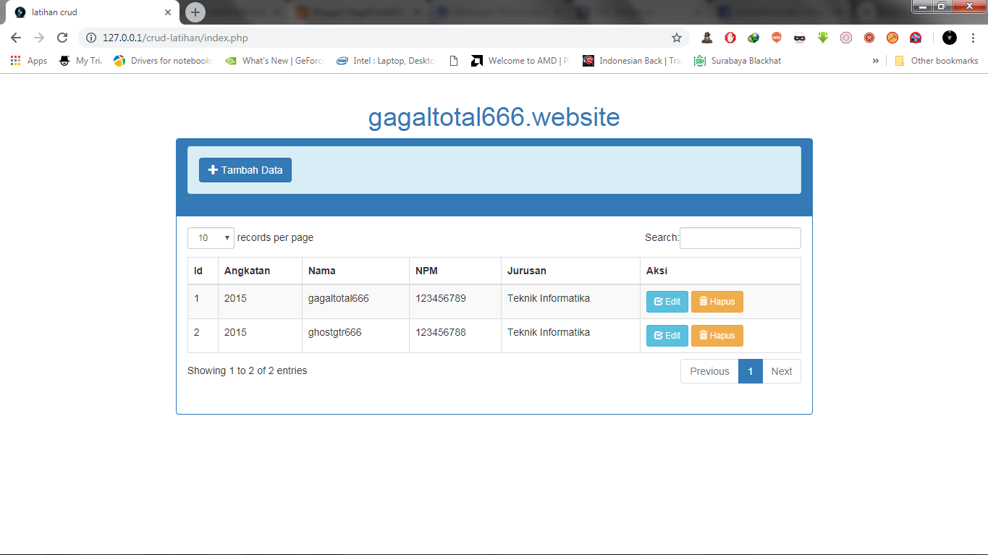Click the Search input field
988x555 pixels.
(x=740, y=238)
